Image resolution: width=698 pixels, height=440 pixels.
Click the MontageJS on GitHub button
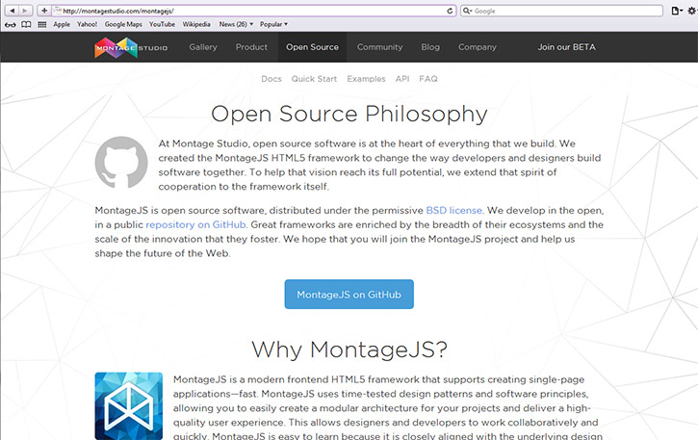tap(349, 295)
